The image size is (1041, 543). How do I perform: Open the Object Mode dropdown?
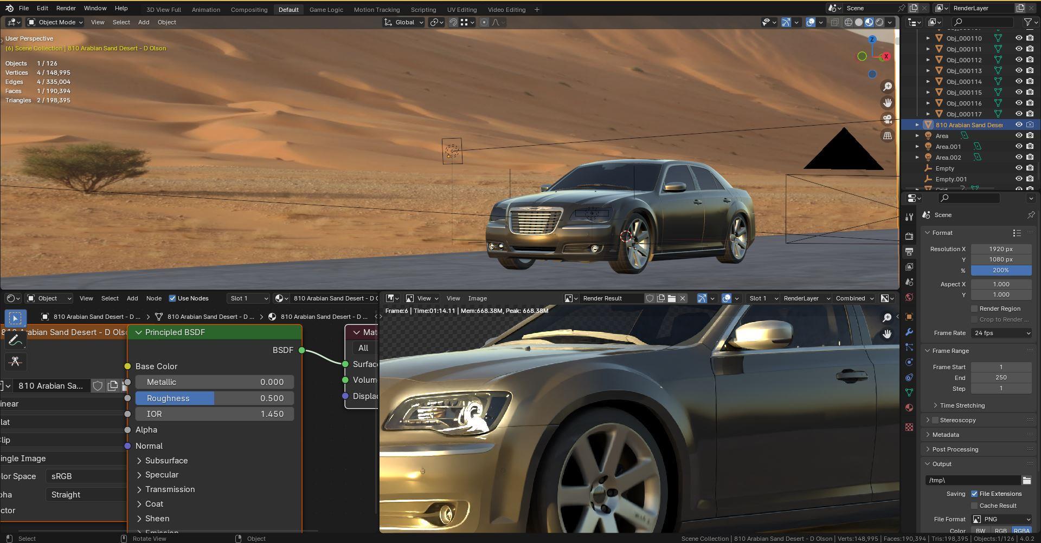(x=55, y=22)
